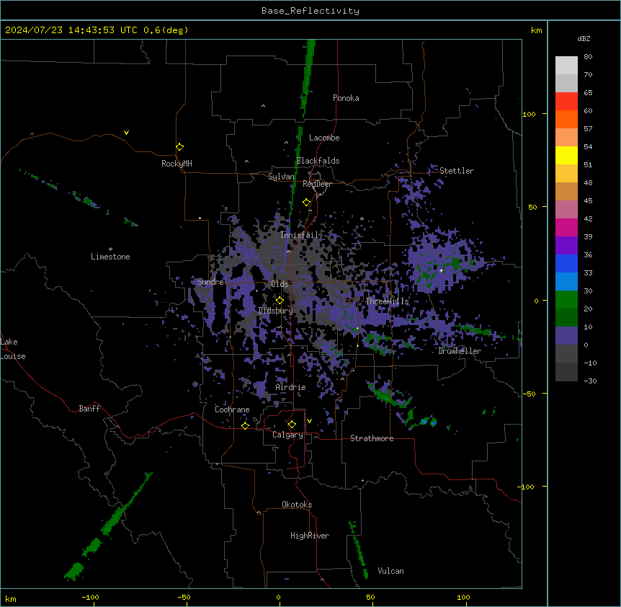621x607 pixels.
Task: Click the asterisk marker above Limestone
Action: point(110,249)
